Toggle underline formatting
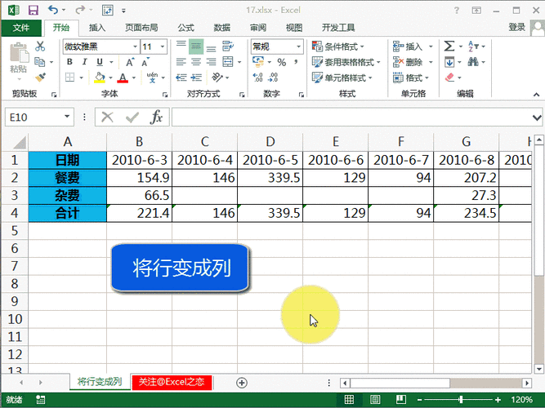 coord(100,62)
